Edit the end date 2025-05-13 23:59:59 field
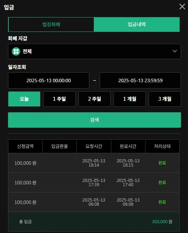Viewport: 188px width, 233px height. click(140, 80)
